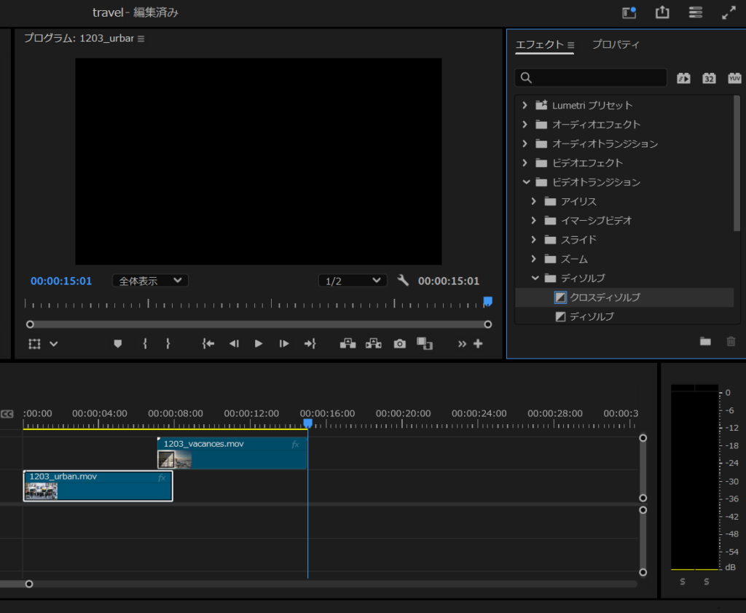Select the クロスディゾルブ transition

pos(605,297)
